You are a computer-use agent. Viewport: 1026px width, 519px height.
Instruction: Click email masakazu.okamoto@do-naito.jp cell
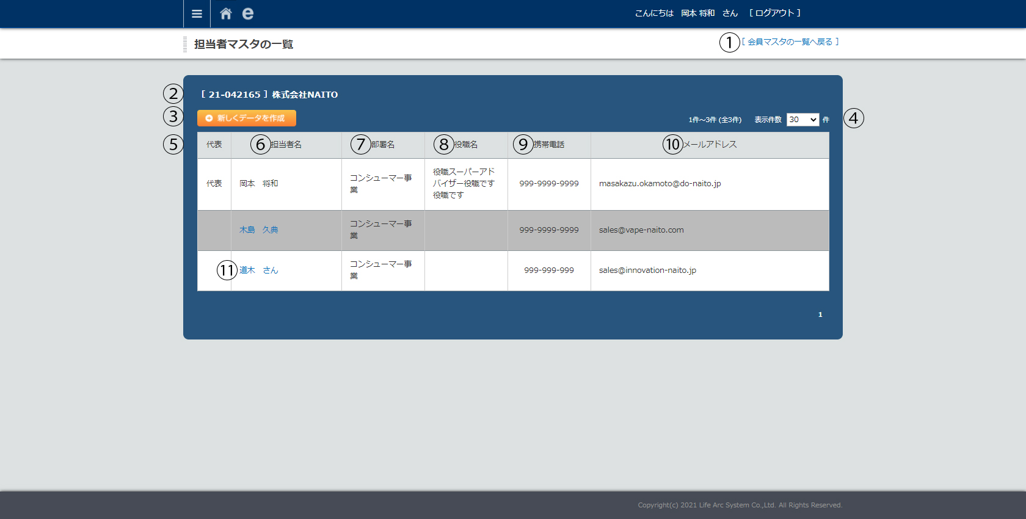click(660, 184)
